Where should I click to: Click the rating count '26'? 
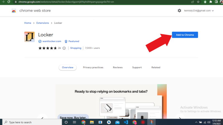click(x=59, y=48)
